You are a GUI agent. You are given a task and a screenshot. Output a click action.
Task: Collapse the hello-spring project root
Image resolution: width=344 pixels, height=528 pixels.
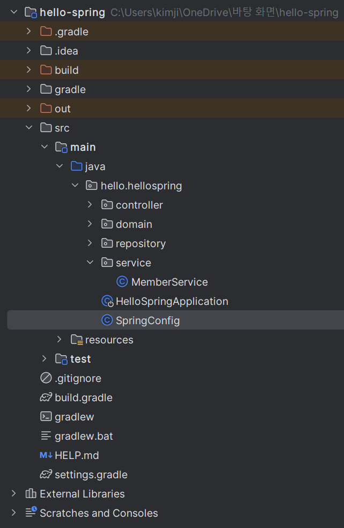pos(14,12)
